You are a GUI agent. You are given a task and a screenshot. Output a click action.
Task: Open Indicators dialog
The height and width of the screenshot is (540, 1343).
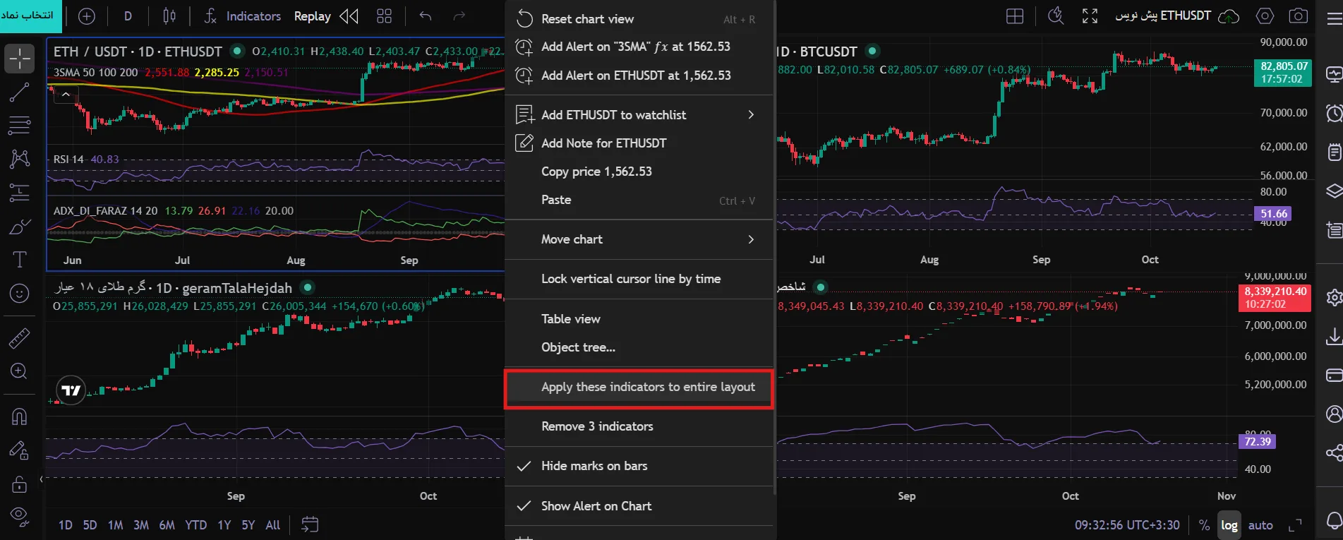pyautogui.click(x=243, y=16)
